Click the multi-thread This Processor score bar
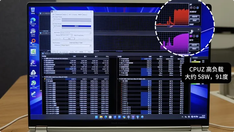Screen dimensions: 234x132 coord(76,26)
